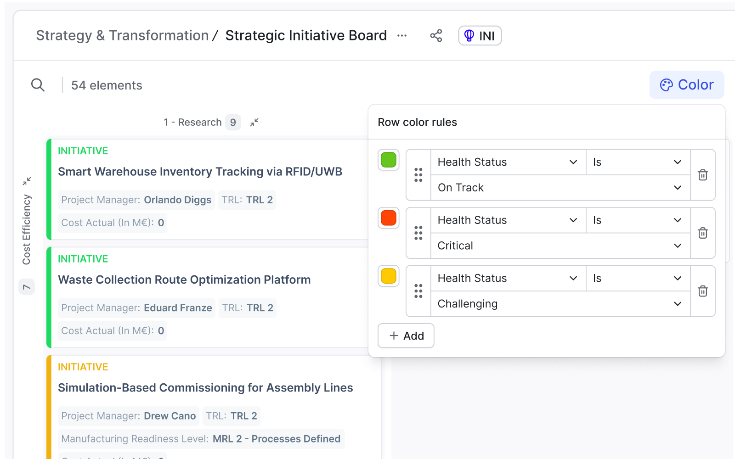
Task: Click Project Manager Eduard Franze field
Action: [136, 308]
